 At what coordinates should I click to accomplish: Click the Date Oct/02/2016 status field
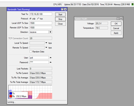93,4
